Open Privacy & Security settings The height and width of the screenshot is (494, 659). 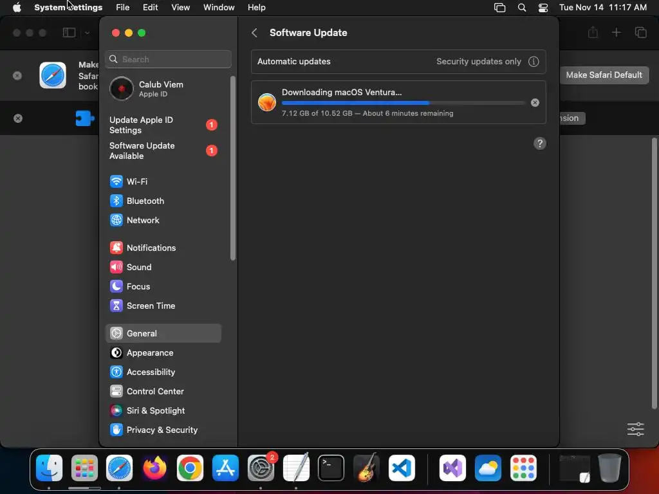pos(163,430)
